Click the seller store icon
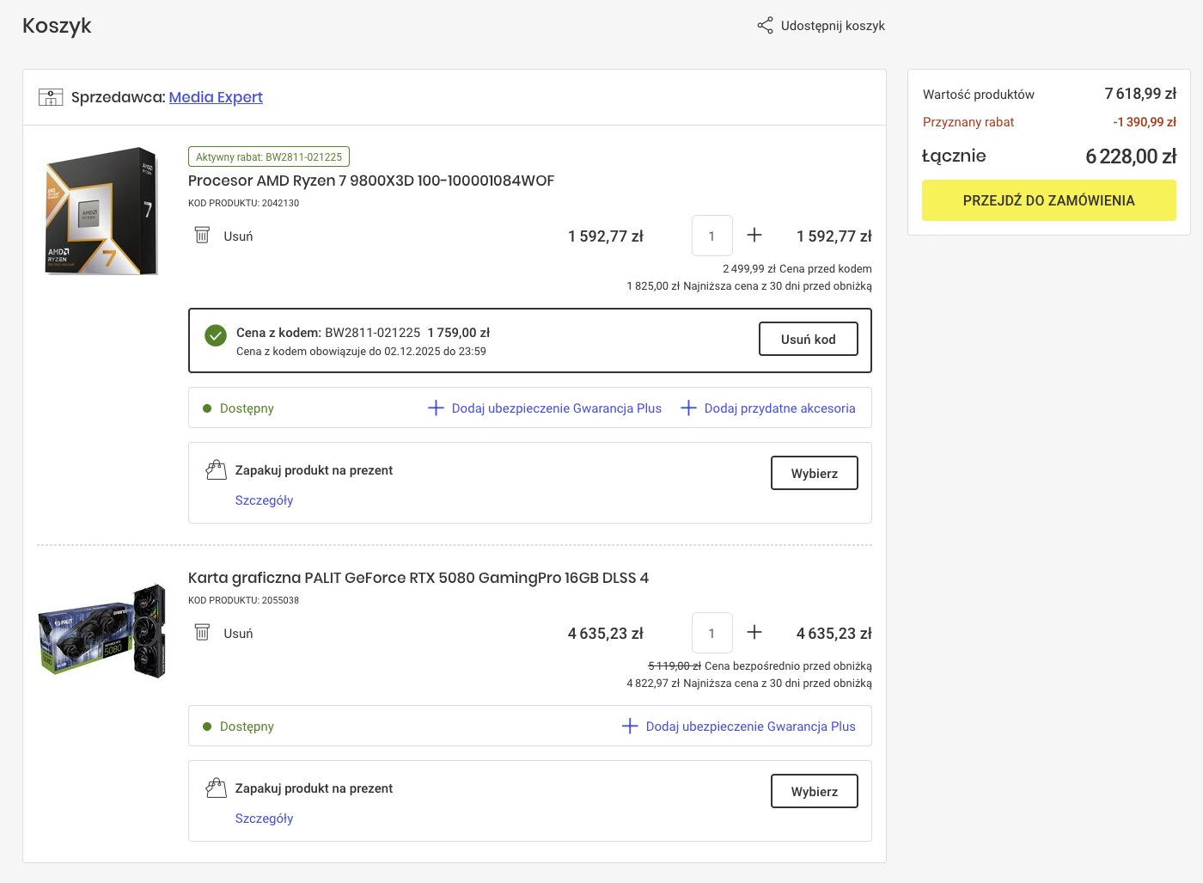Viewport: 1203px width, 883px height. click(51, 97)
